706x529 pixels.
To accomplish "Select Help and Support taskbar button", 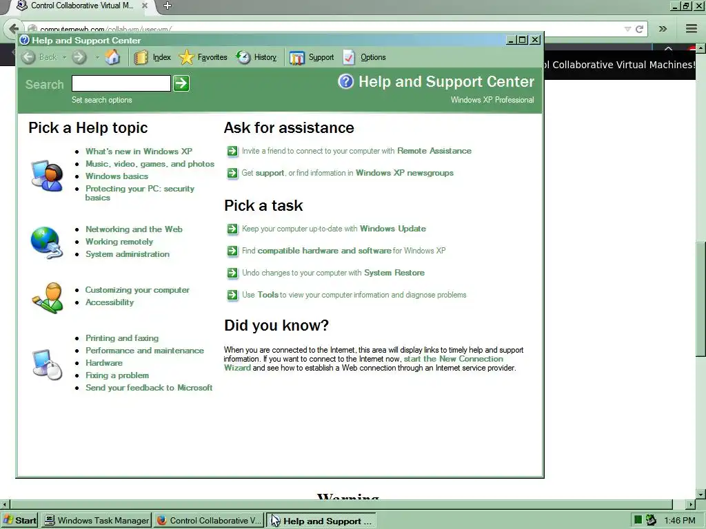I will [x=321, y=521].
